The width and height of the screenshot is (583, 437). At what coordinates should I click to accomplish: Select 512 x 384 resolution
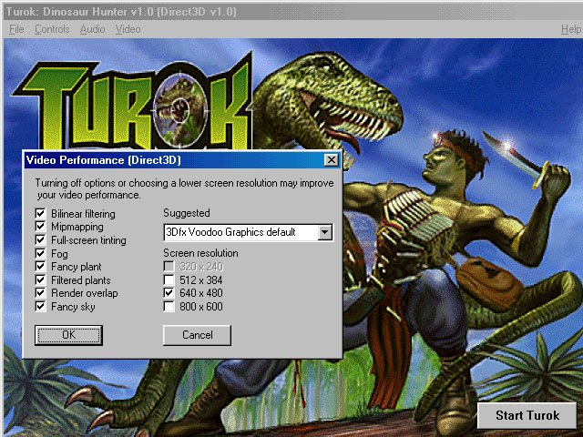click(169, 279)
